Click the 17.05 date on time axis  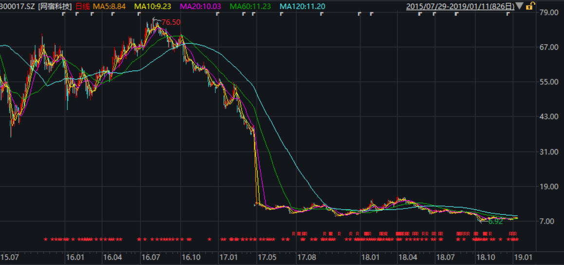pos(266,257)
